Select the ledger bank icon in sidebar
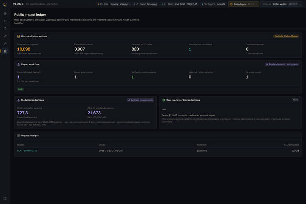 coord(5,51)
